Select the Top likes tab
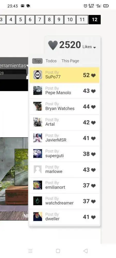 [x=37, y=61]
